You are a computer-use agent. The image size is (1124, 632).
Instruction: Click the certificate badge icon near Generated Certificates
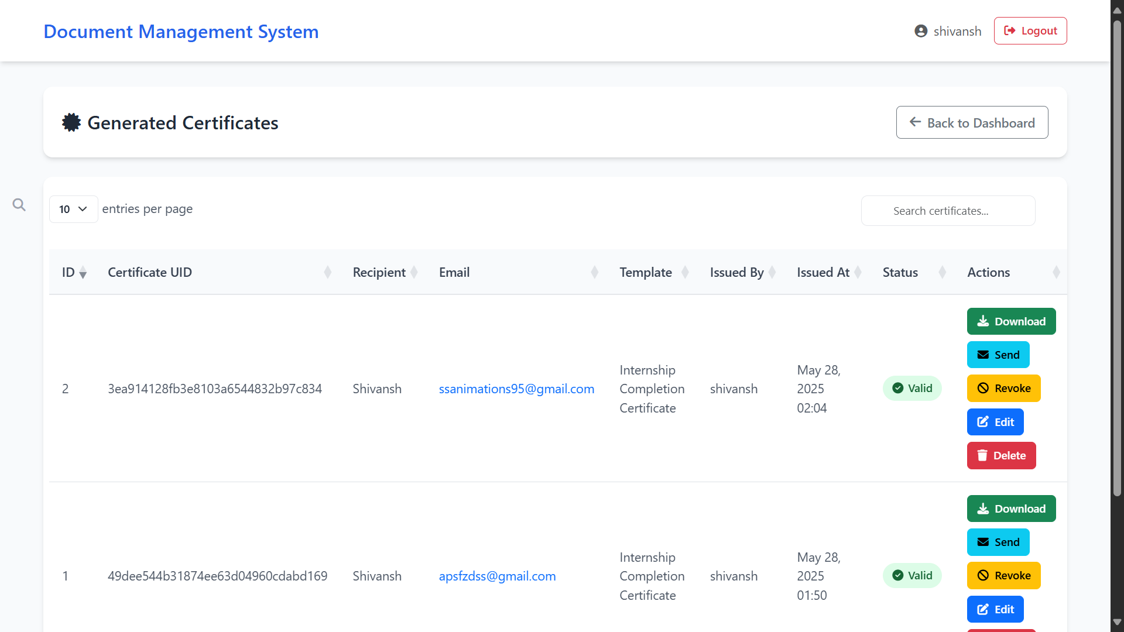(71, 122)
